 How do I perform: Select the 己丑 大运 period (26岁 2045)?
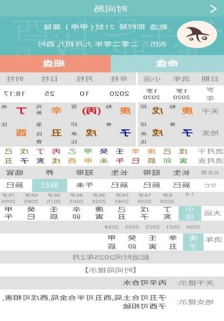tap(122, 213)
